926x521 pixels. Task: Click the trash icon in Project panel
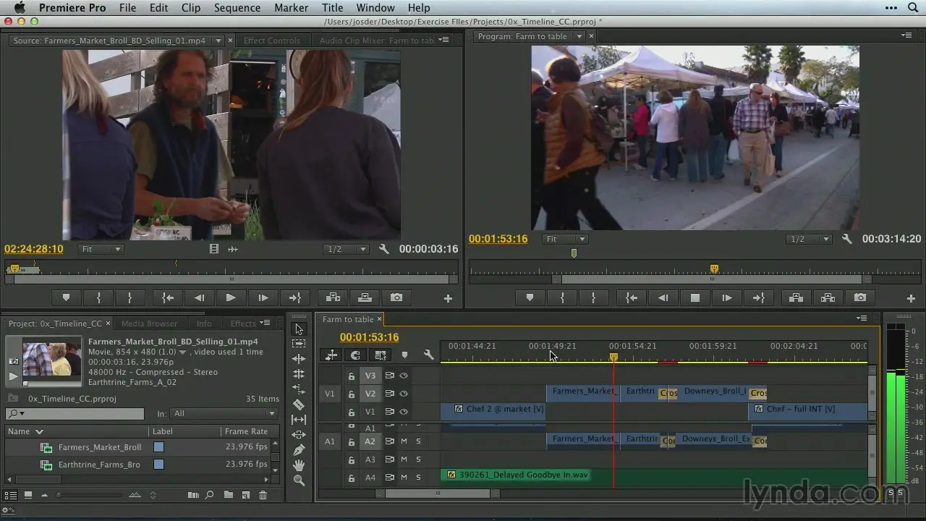pos(263,495)
